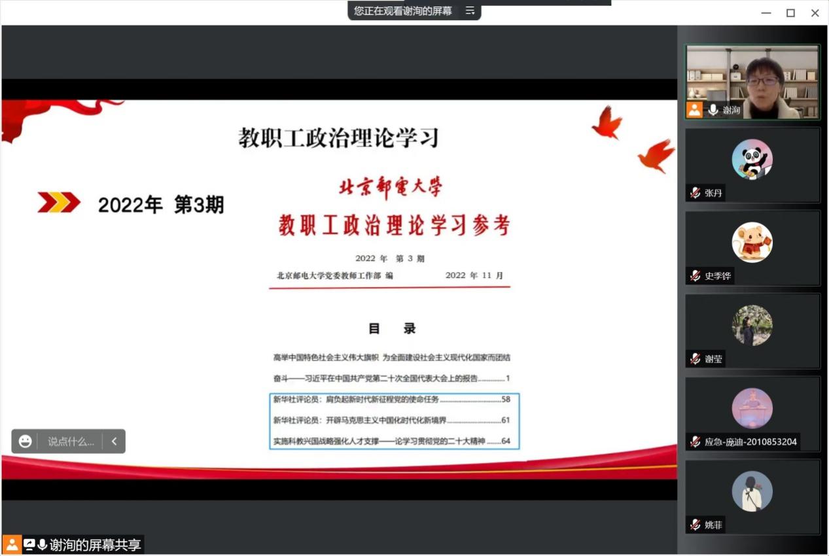Image resolution: width=829 pixels, height=556 pixels.
Task: Toggle the muted mic icon for 张丹
Action: click(x=695, y=193)
